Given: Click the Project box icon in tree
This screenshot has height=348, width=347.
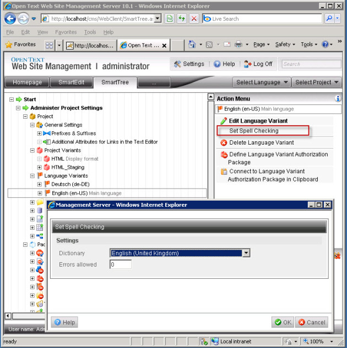Looking at the screenshot, I should coord(32,117).
